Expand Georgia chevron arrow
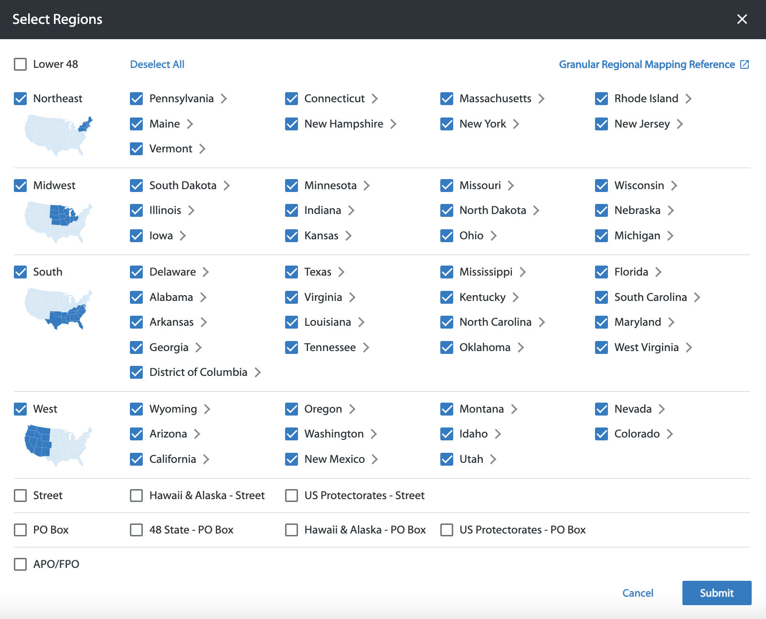Viewport: 766px width, 619px height. pos(199,347)
